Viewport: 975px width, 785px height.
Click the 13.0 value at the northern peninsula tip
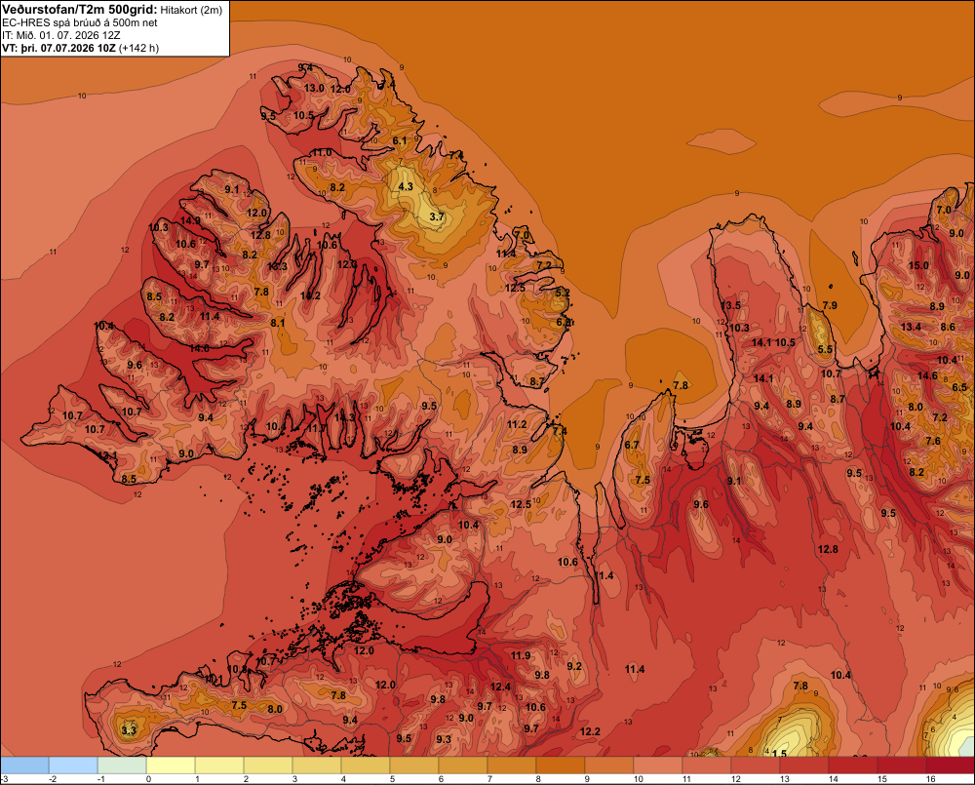pos(314,89)
